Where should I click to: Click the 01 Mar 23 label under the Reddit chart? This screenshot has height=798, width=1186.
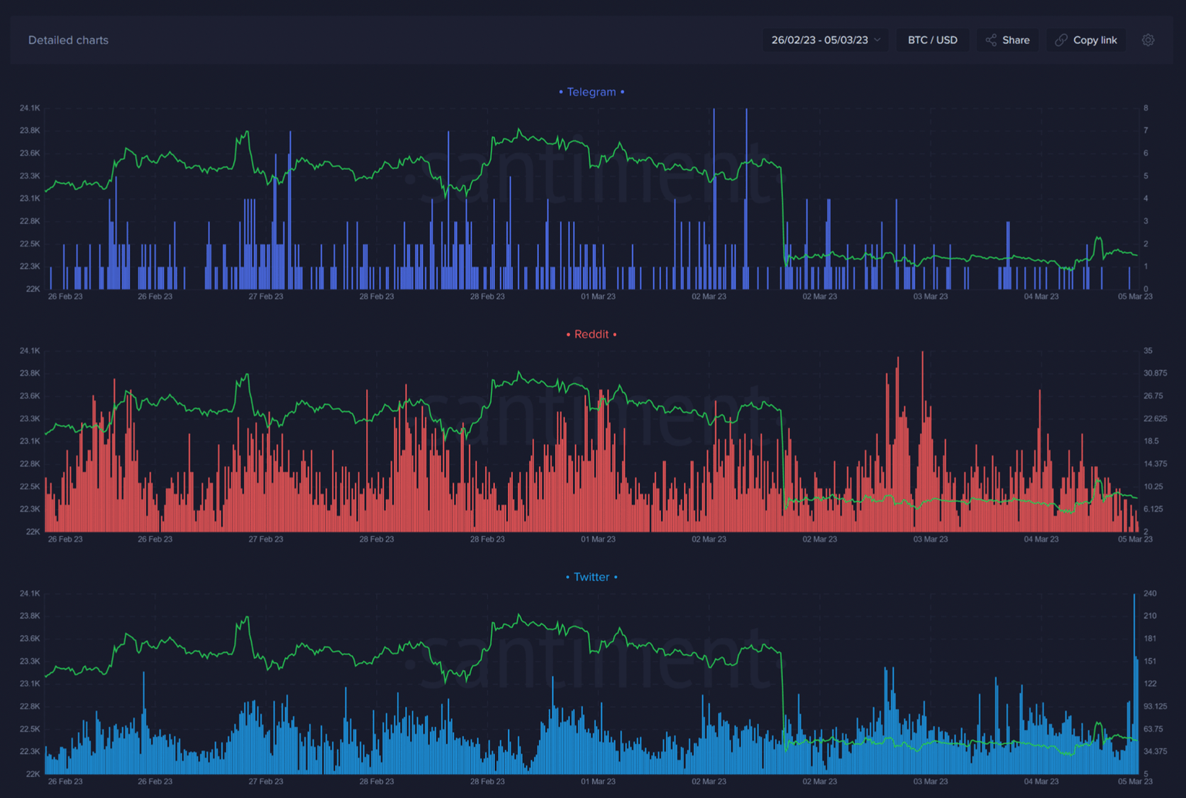(x=598, y=539)
